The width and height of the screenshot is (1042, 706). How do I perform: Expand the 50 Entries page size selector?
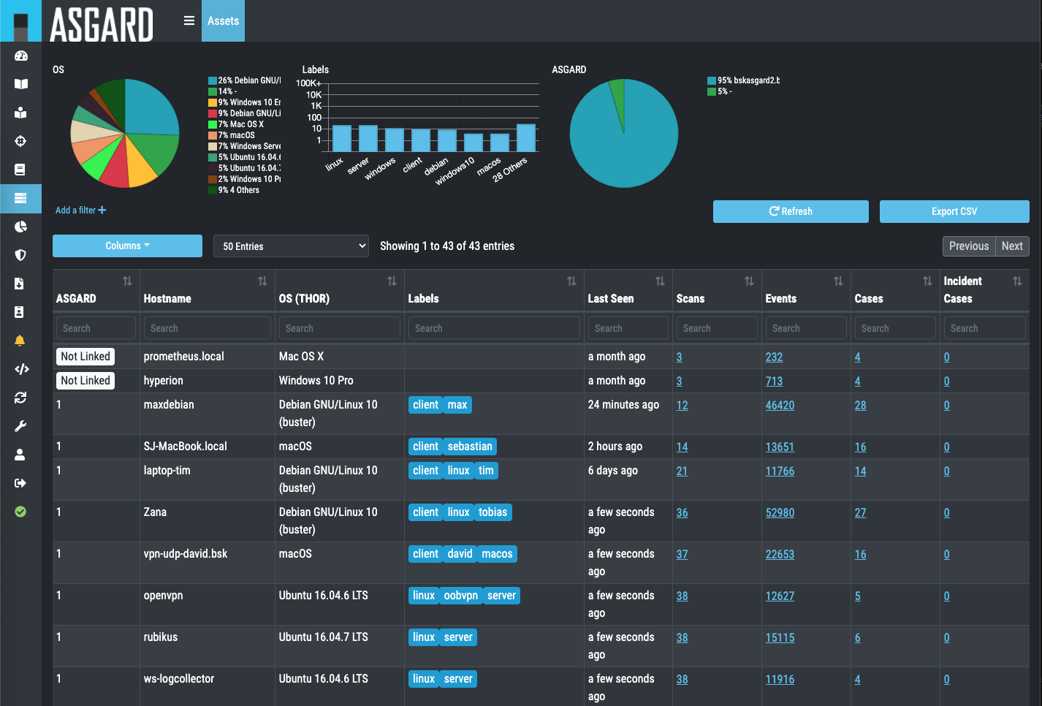tap(292, 246)
